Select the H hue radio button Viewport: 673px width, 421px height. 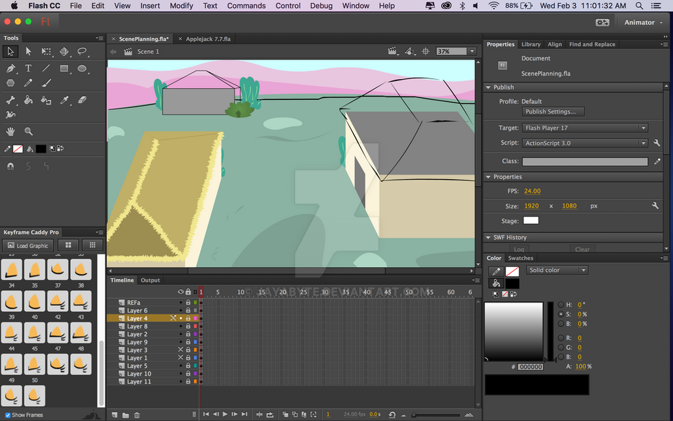561,305
